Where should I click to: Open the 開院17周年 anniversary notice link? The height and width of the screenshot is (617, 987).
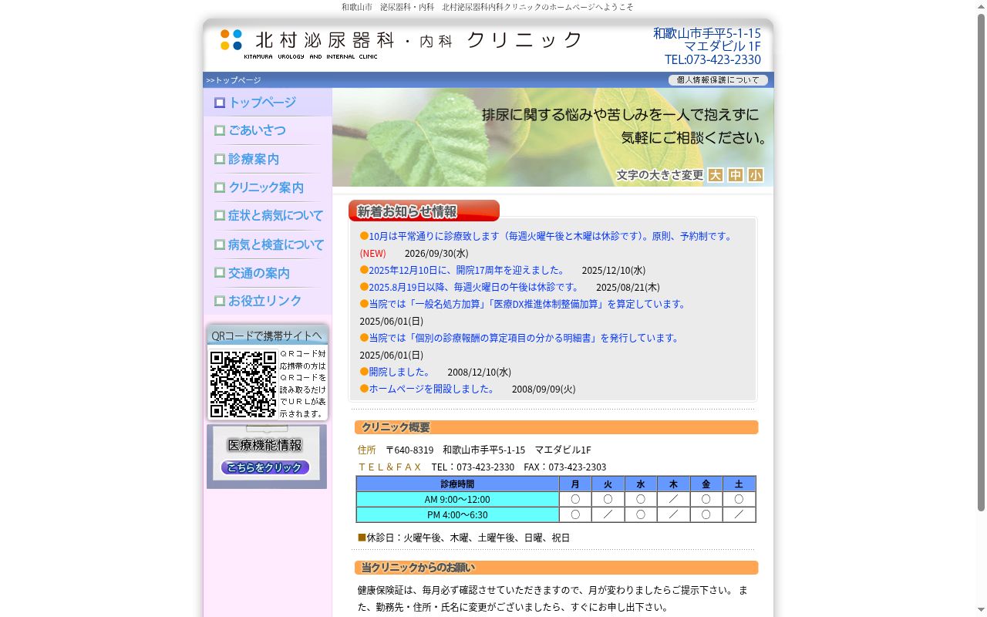tap(467, 270)
